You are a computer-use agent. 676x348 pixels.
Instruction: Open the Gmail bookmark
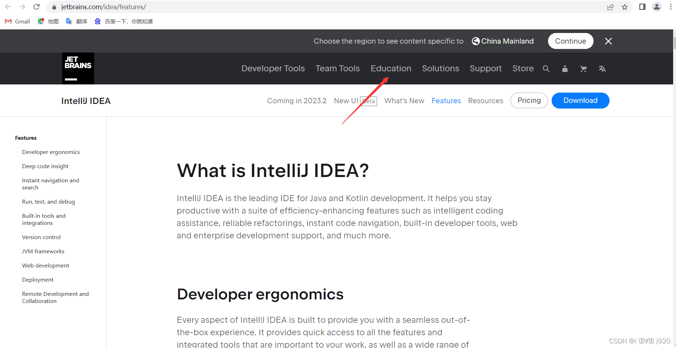click(17, 21)
